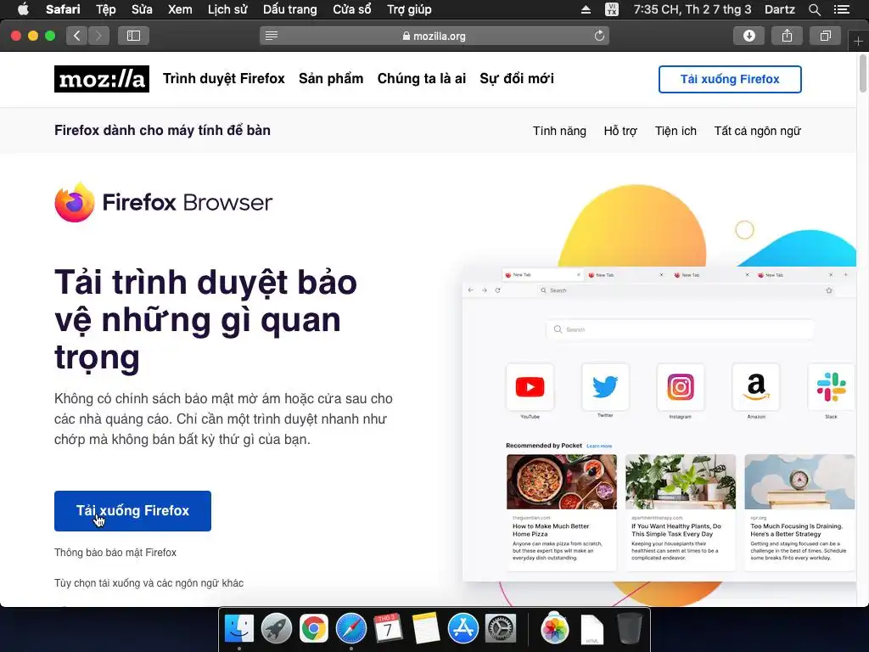
Task: Open the input source menu icon
Action: pyautogui.click(x=612, y=9)
